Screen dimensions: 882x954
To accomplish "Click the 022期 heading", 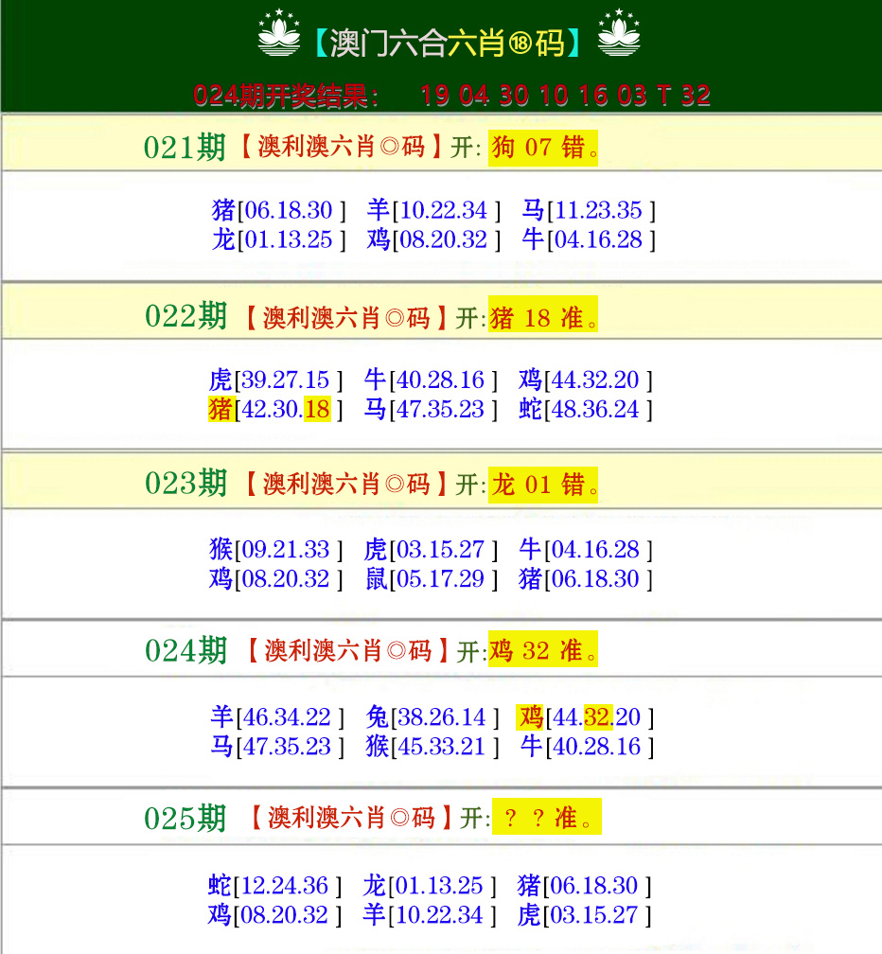I will click(185, 316).
